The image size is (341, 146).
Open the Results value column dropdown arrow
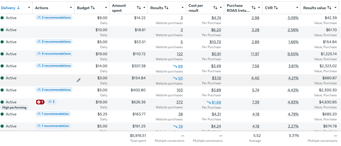click(x=335, y=8)
